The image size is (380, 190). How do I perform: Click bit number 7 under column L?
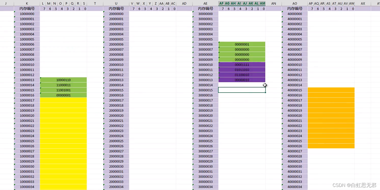(43, 9)
